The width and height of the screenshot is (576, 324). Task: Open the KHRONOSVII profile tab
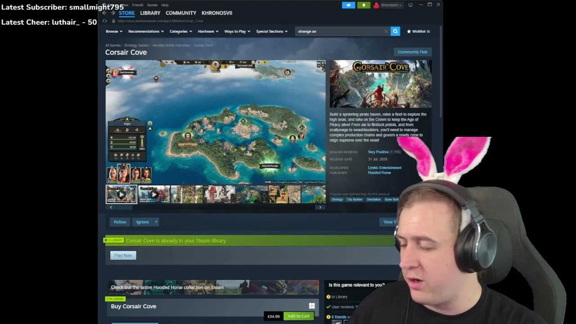(x=217, y=13)
